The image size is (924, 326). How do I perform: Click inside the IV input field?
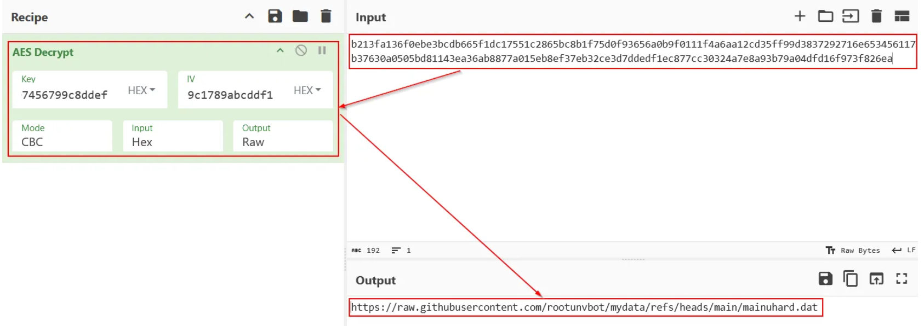click(233, 95)
